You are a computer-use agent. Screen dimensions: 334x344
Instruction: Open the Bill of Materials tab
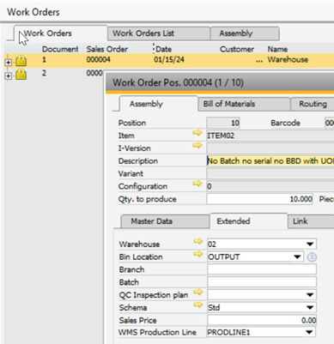click(244, 104)
